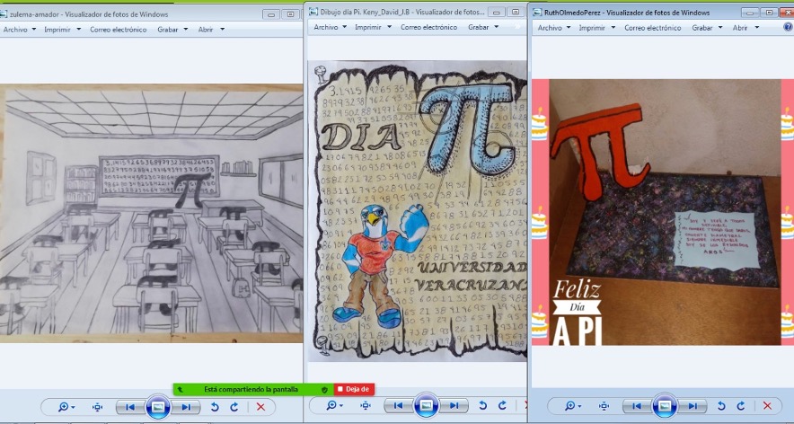794x424 pixels.
Task: Open Archivo menu in Dibujo día Pi window
Action: pos(330,28)
